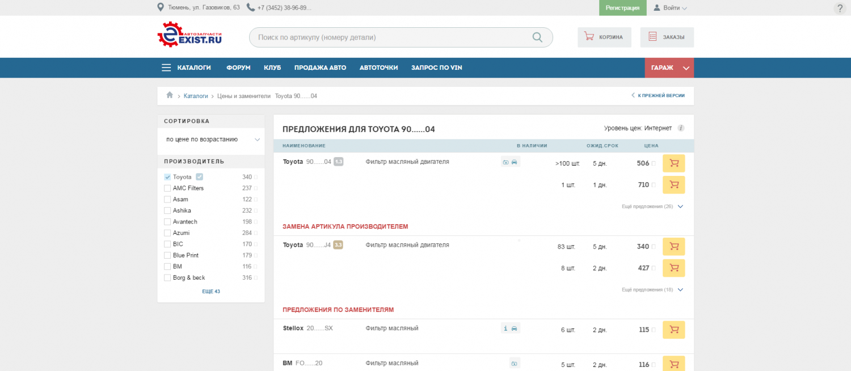Viewport: 851px width, 371px height.
Task: Click the car icon in the Stellox row
Action: tap(514, 328)
